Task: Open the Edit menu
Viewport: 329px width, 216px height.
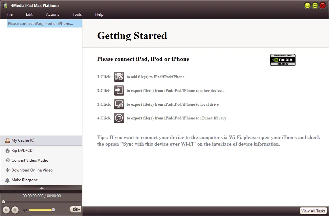Action: point(29,14)
